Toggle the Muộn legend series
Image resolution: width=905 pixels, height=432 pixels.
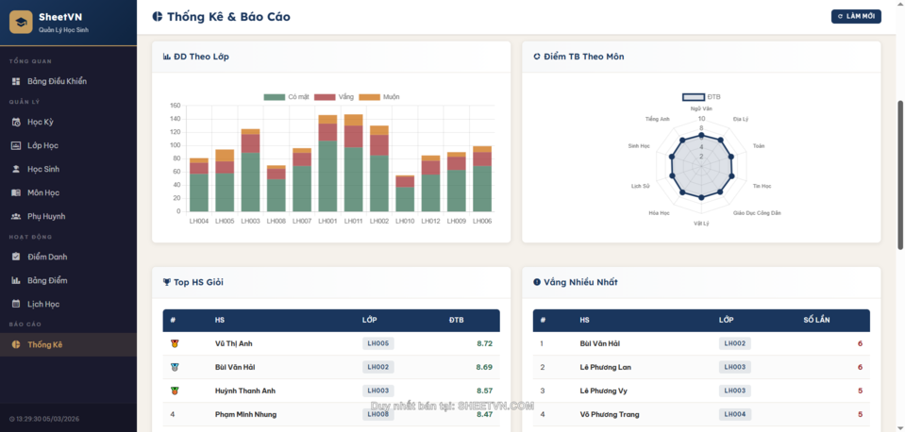379,97
